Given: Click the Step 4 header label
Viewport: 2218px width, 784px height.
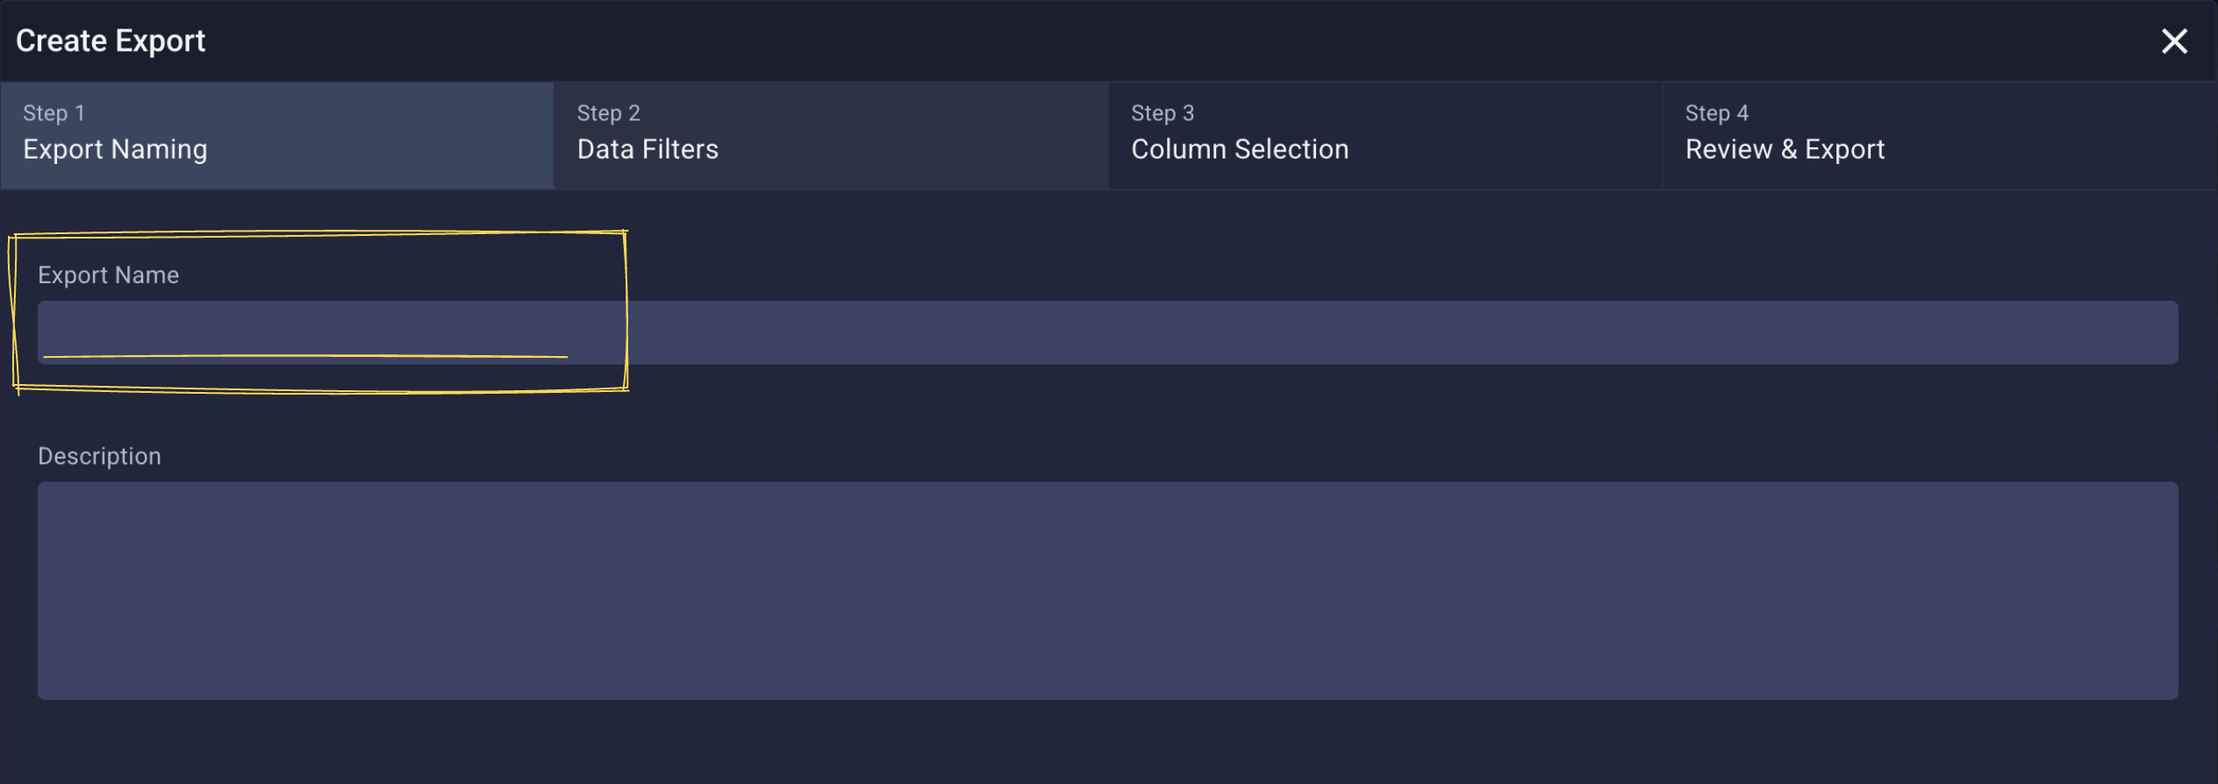Looking at the screenshot, I should click(x=1716, y=112).
